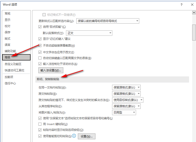This screenshot has height=142, width=196.
Task: Click the vertical scrollbar thumb
Action: 194,32
